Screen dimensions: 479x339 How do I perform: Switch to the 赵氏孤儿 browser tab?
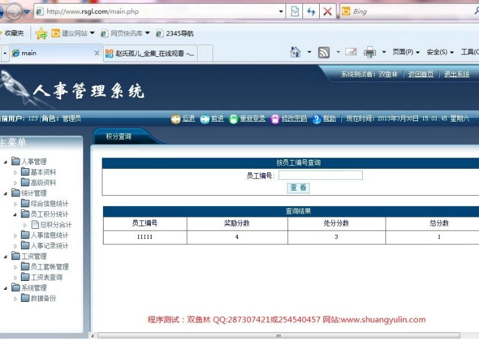(x=150, y=53)
